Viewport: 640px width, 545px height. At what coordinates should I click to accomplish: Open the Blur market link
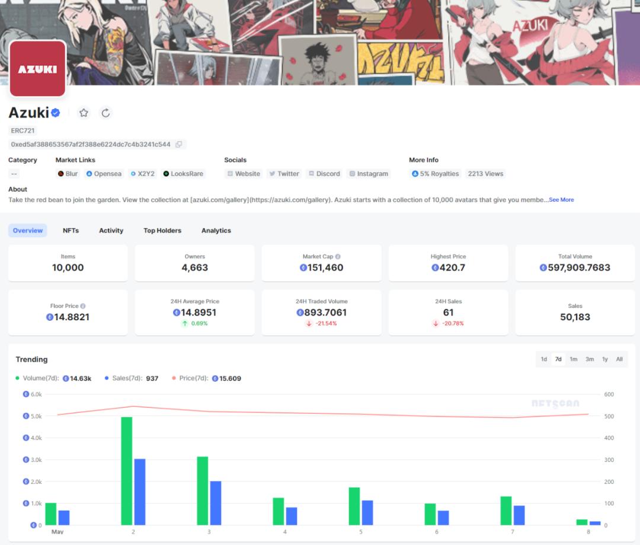(68, 174)
